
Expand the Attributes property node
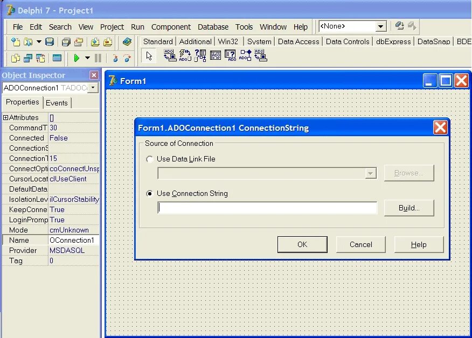tap(5, 117)
